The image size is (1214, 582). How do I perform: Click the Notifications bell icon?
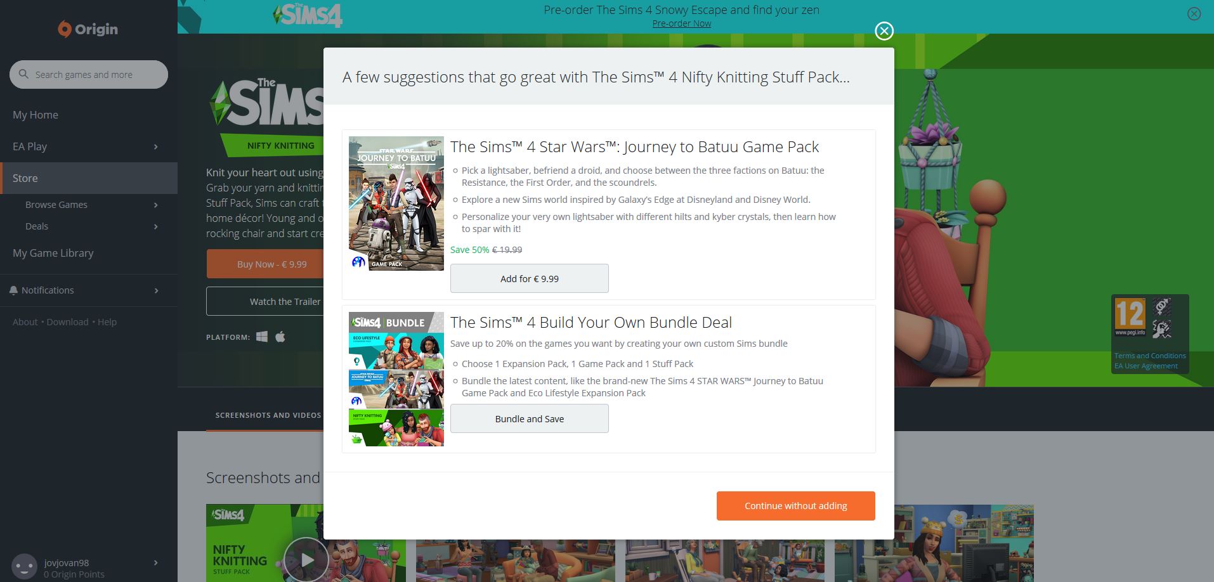[13, 290]
